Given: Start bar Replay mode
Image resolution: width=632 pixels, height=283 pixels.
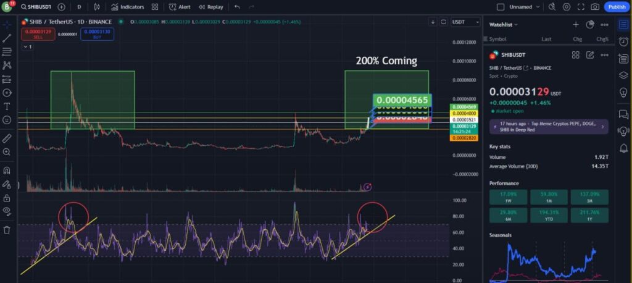Looking at the screenshot, I should 211,7.
